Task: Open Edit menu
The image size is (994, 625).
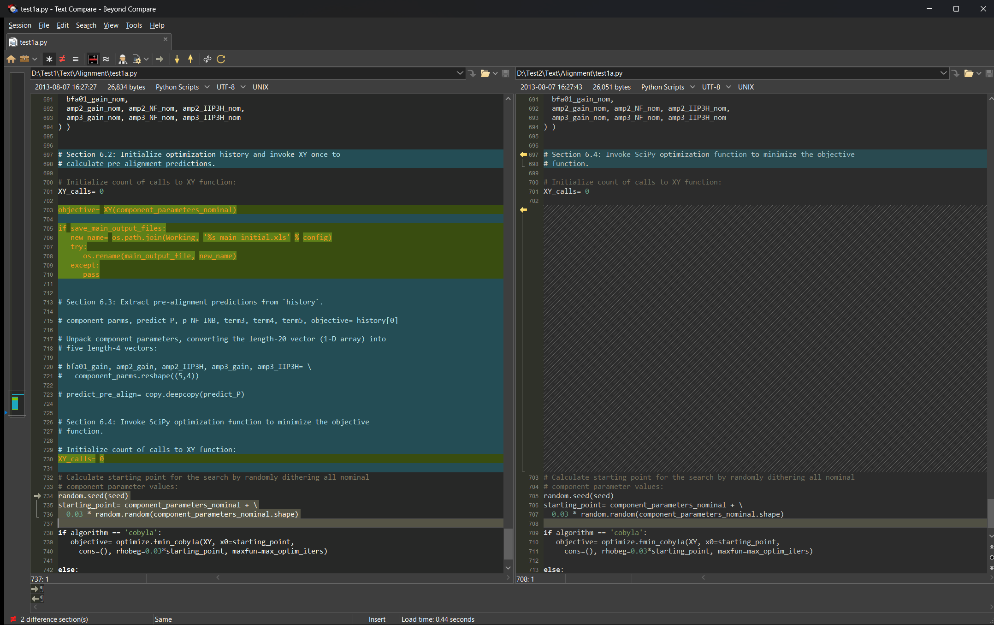Action: pos(62,25)
